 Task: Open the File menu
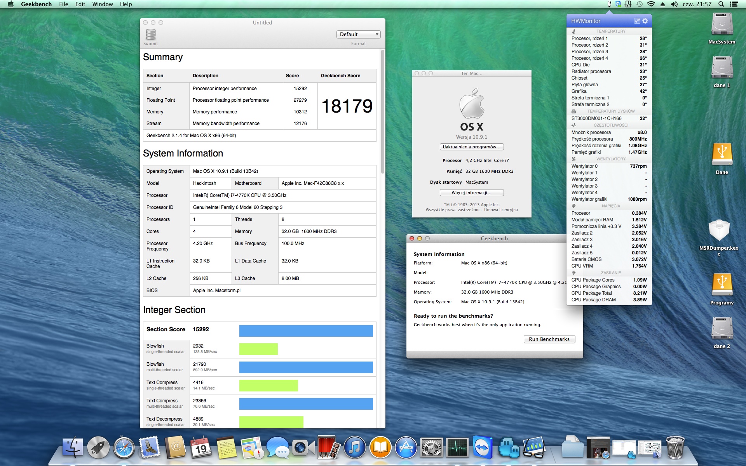(64, 4)
